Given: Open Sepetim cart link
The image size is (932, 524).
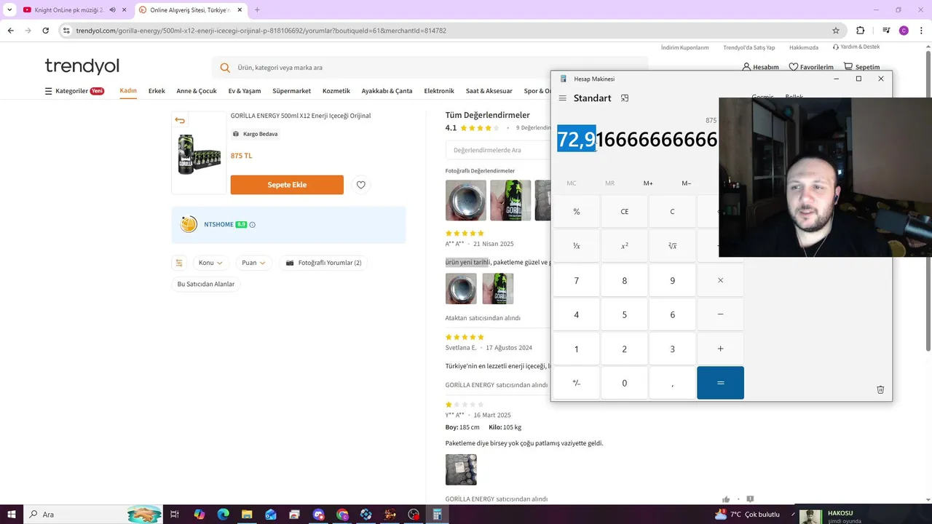Looking at the screenshot, I should click(x=861, y=67).
